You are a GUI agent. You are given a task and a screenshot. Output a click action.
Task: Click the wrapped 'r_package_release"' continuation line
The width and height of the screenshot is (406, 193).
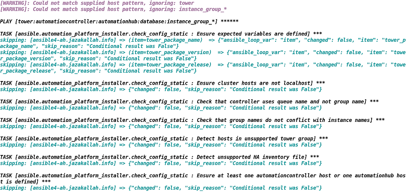tap(99, 71)
